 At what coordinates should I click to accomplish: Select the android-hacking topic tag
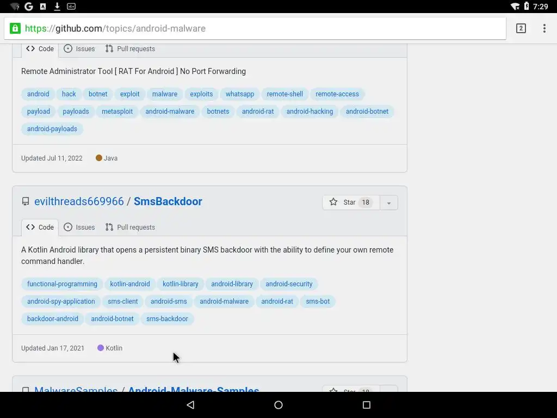[x=310, y=111]
